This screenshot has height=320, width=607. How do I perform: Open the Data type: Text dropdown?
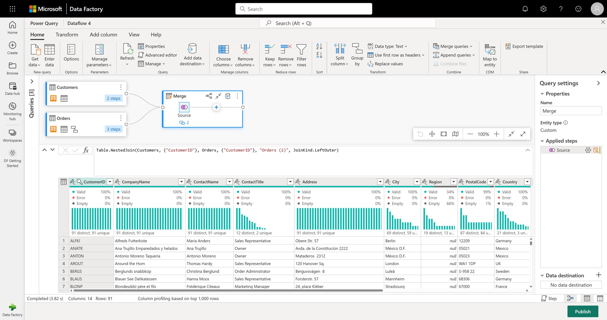click(389, 46)
